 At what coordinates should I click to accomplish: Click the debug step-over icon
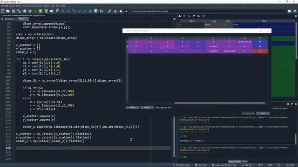point(68,11)
